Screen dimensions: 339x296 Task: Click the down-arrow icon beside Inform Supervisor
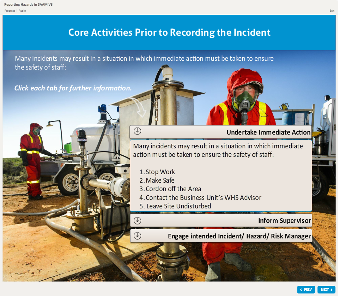(x=137, y=220)
